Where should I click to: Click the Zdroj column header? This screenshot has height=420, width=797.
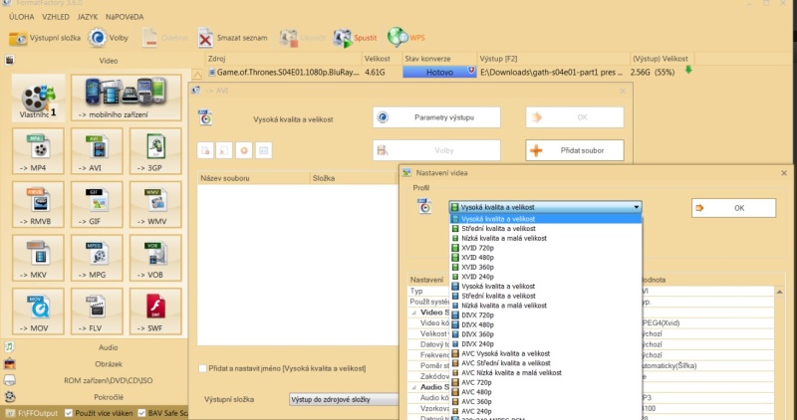click(284, 59)
